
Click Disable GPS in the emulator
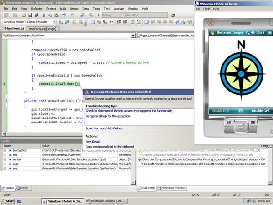tap(260, 111)
